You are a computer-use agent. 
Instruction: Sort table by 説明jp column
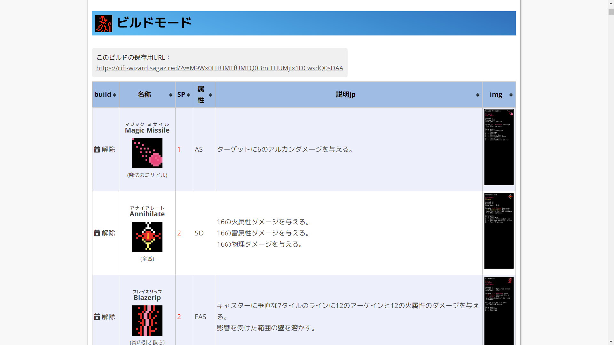[348, 95]
